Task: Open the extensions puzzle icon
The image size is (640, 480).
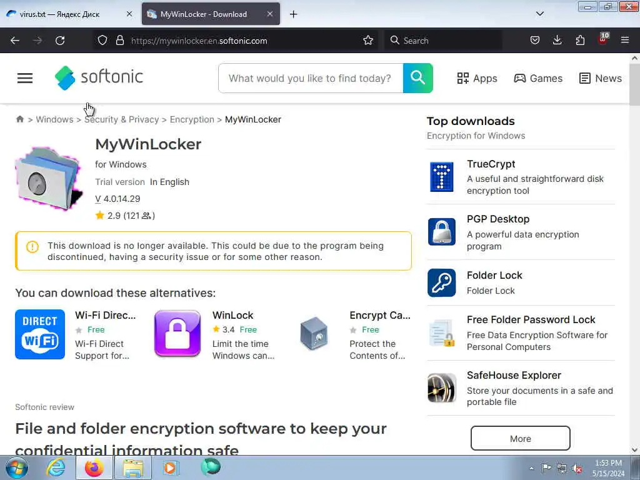Action: click(x=580, y=41)
